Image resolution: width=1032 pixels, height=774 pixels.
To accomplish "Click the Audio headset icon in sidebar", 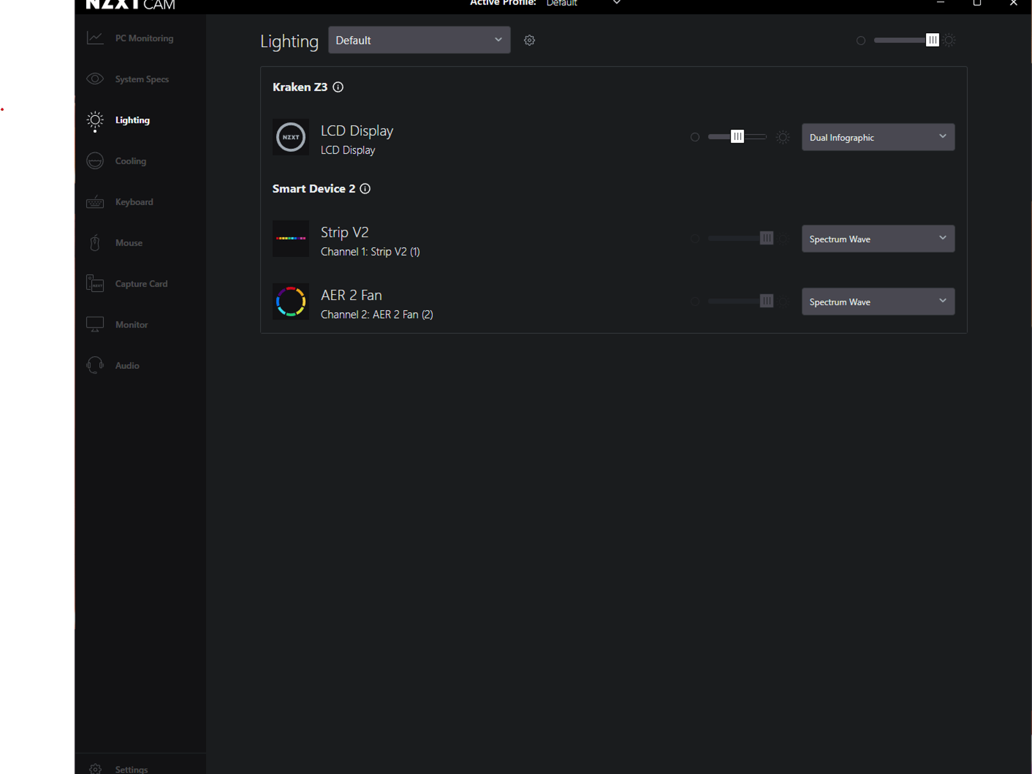I will coord(95,365).
